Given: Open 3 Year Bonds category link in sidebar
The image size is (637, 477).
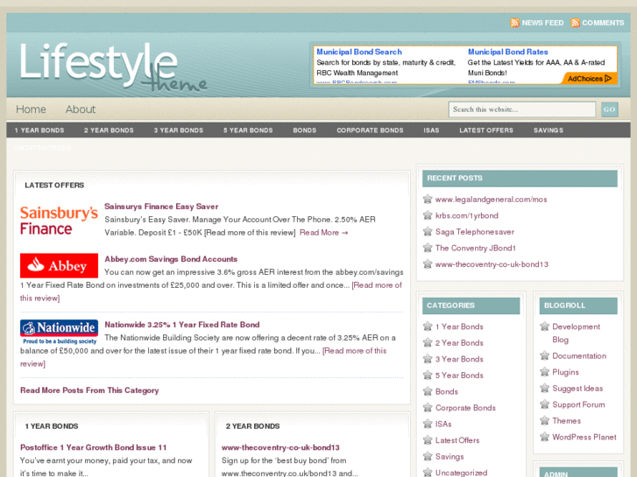Looking at the screenshot, I should [x=459, y=359].
